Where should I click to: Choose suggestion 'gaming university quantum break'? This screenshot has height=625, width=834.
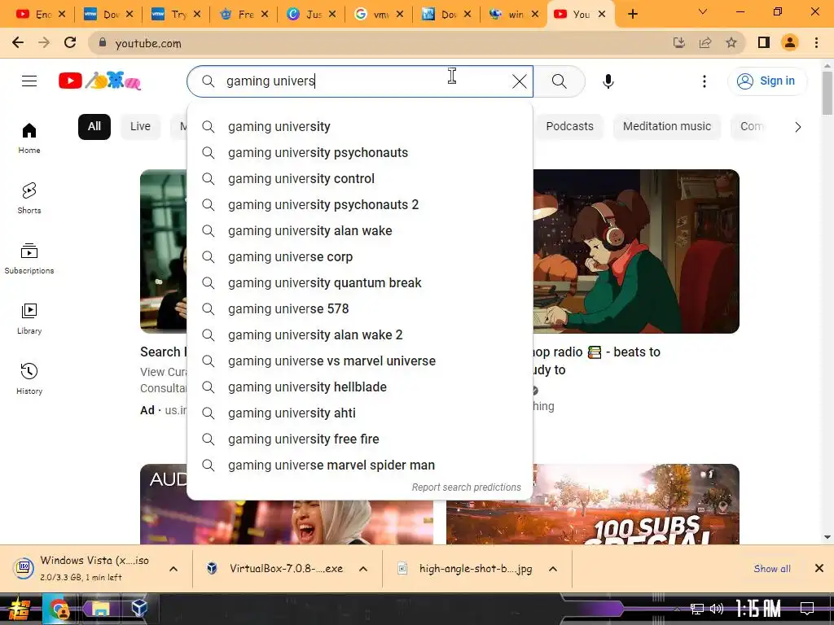359,282
